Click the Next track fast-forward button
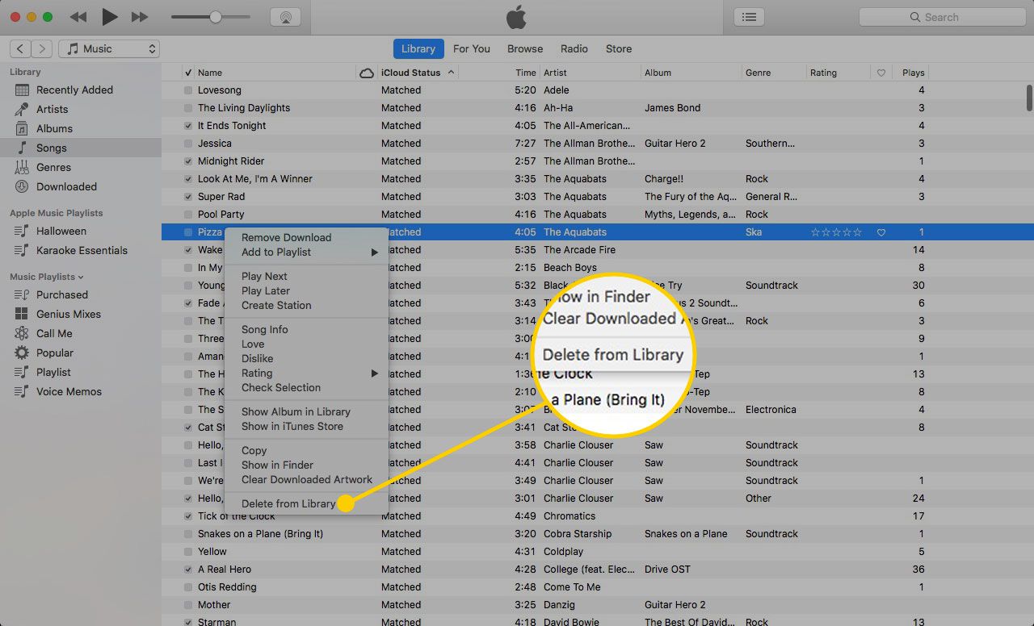Image resolution: width=1034 pixels, height=626 pixels. tap(140, 17)
